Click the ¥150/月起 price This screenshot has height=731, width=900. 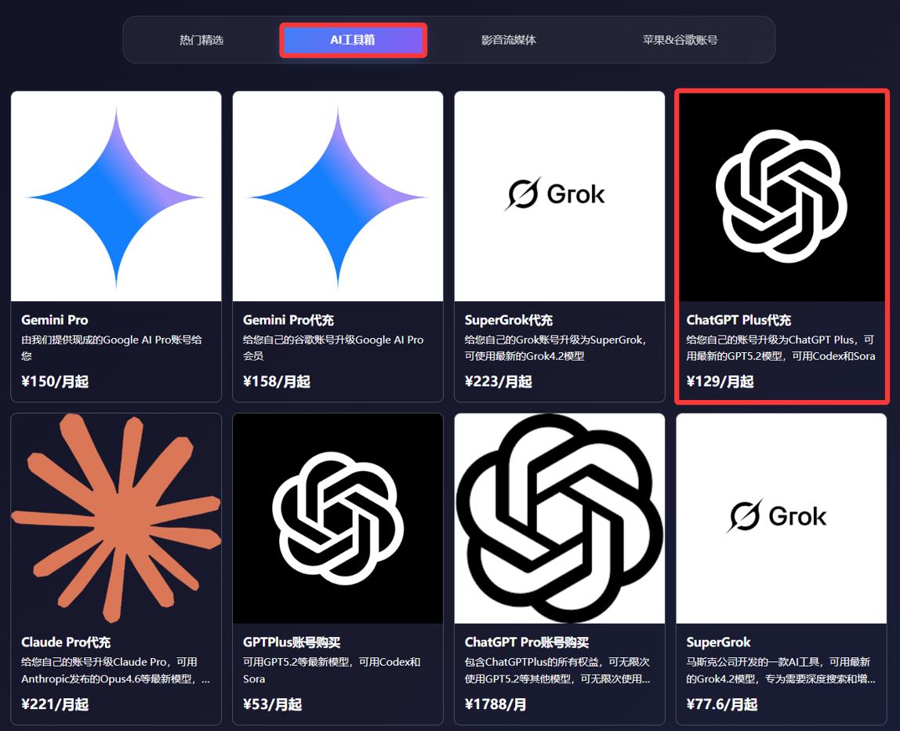click(x=55, y=381)
